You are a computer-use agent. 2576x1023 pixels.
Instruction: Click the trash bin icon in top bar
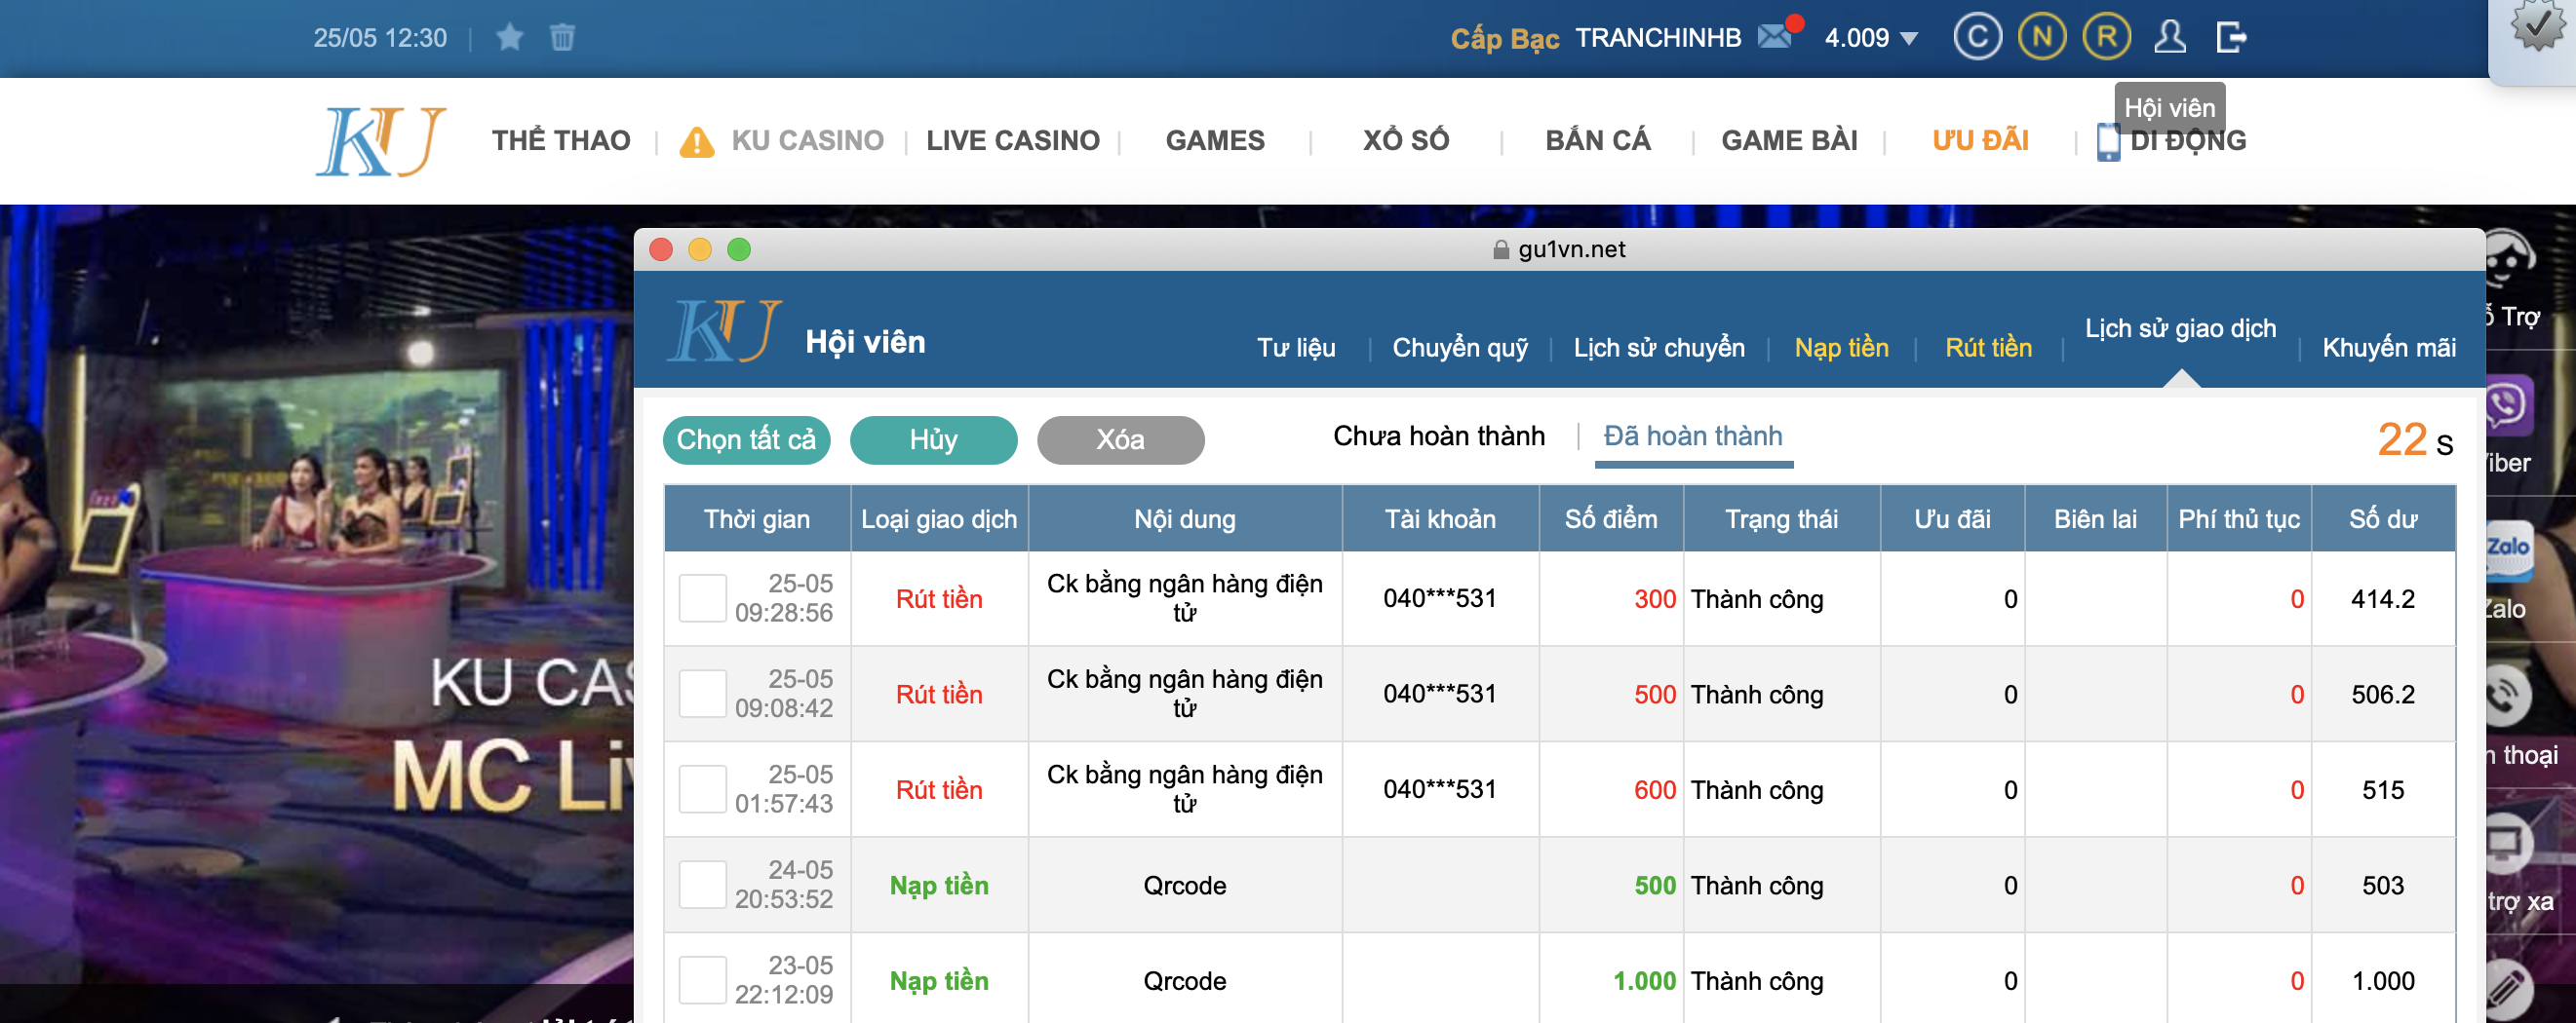[x=562, y=37]
